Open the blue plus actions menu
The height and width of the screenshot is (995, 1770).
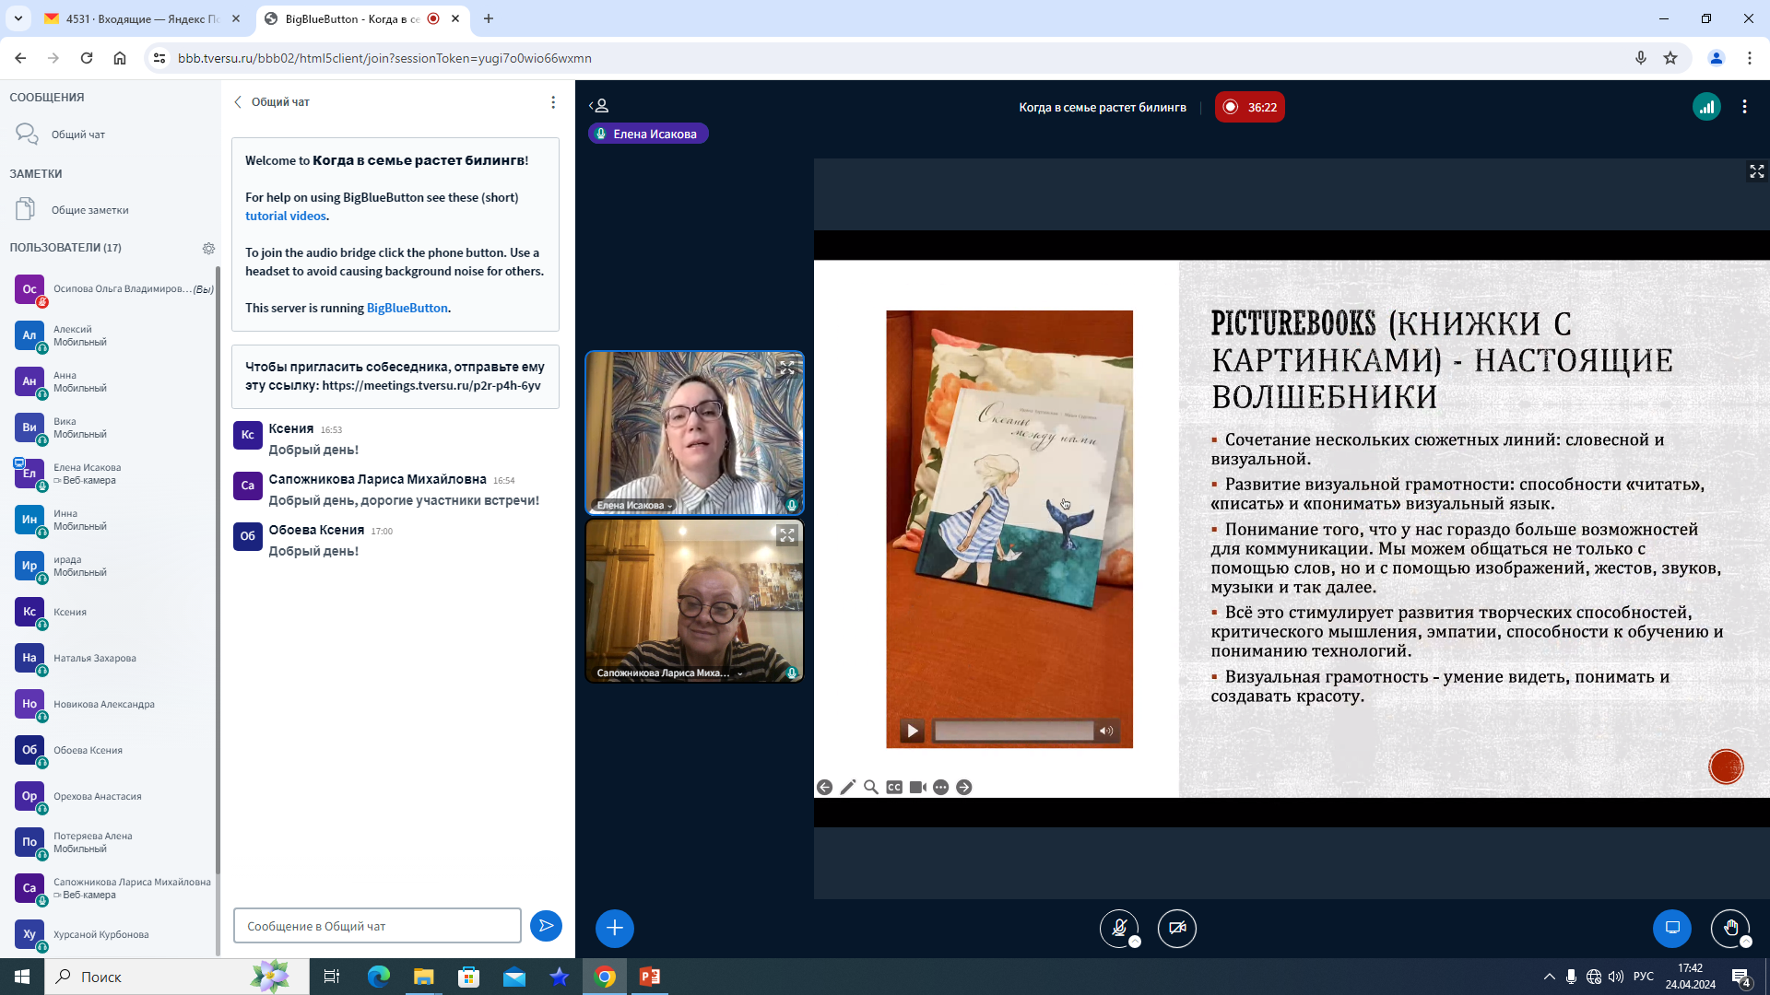pos(615,928)
